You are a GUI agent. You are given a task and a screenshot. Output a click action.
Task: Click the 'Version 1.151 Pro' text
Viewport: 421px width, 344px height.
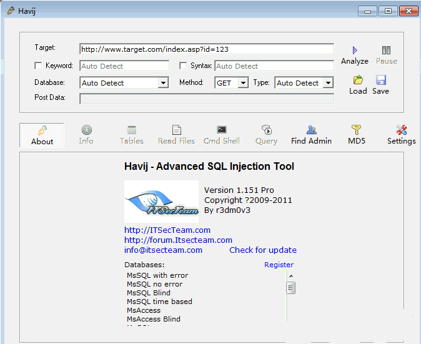coord(239,190)
